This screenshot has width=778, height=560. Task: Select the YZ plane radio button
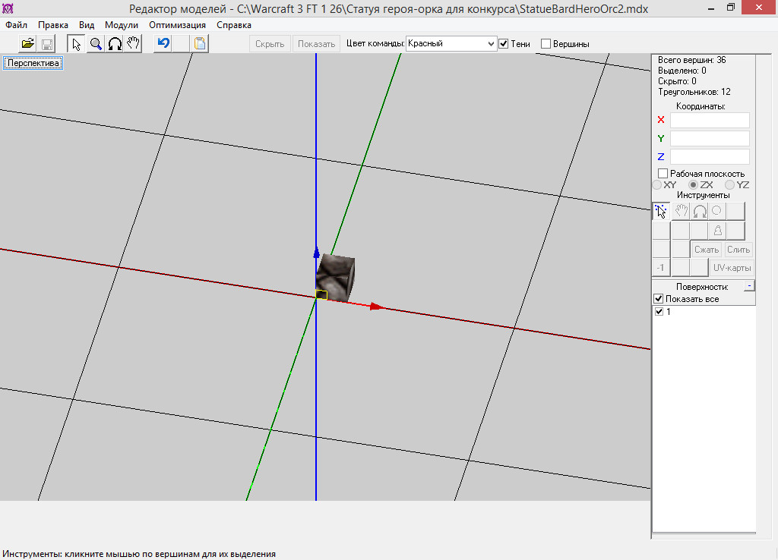[729, 185]
